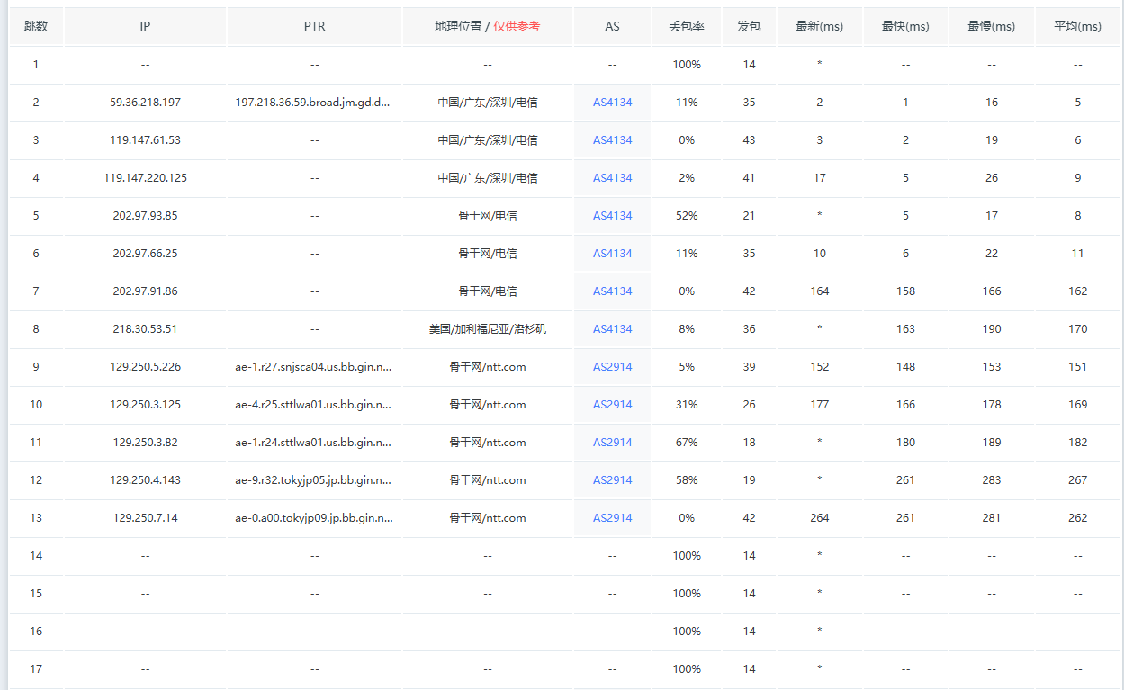The image size is (1124, 690).
Task: Open AS2914 link for 129.250.5.226
Action: pos(612,367)
